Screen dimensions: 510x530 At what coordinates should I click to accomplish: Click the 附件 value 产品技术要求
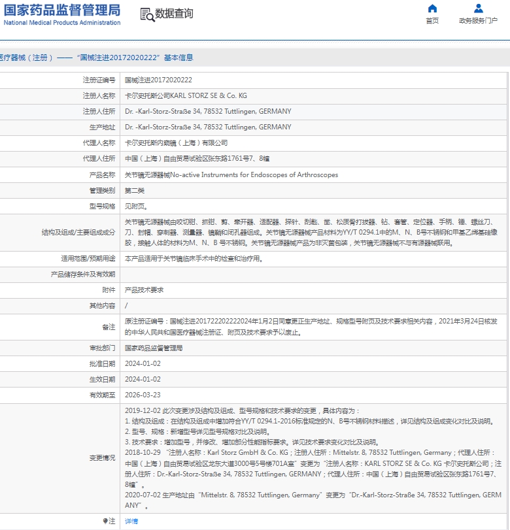pos(144,290)
